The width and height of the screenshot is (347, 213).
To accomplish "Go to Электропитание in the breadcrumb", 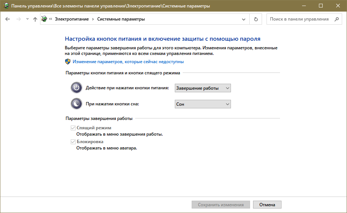I will point(72,19).
